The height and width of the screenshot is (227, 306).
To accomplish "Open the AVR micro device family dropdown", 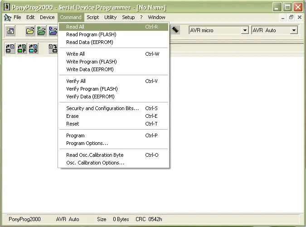I will point(245,30).
